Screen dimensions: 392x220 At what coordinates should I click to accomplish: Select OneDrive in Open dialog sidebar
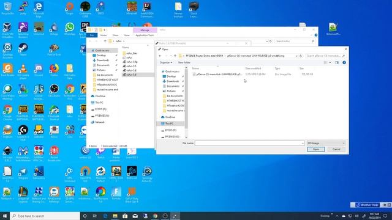coord(170,117)
